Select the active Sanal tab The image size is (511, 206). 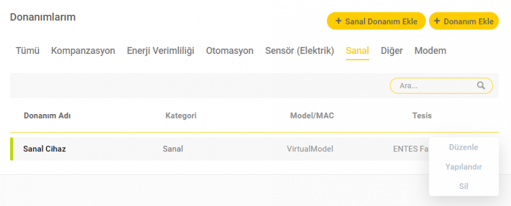coord(357,51)
